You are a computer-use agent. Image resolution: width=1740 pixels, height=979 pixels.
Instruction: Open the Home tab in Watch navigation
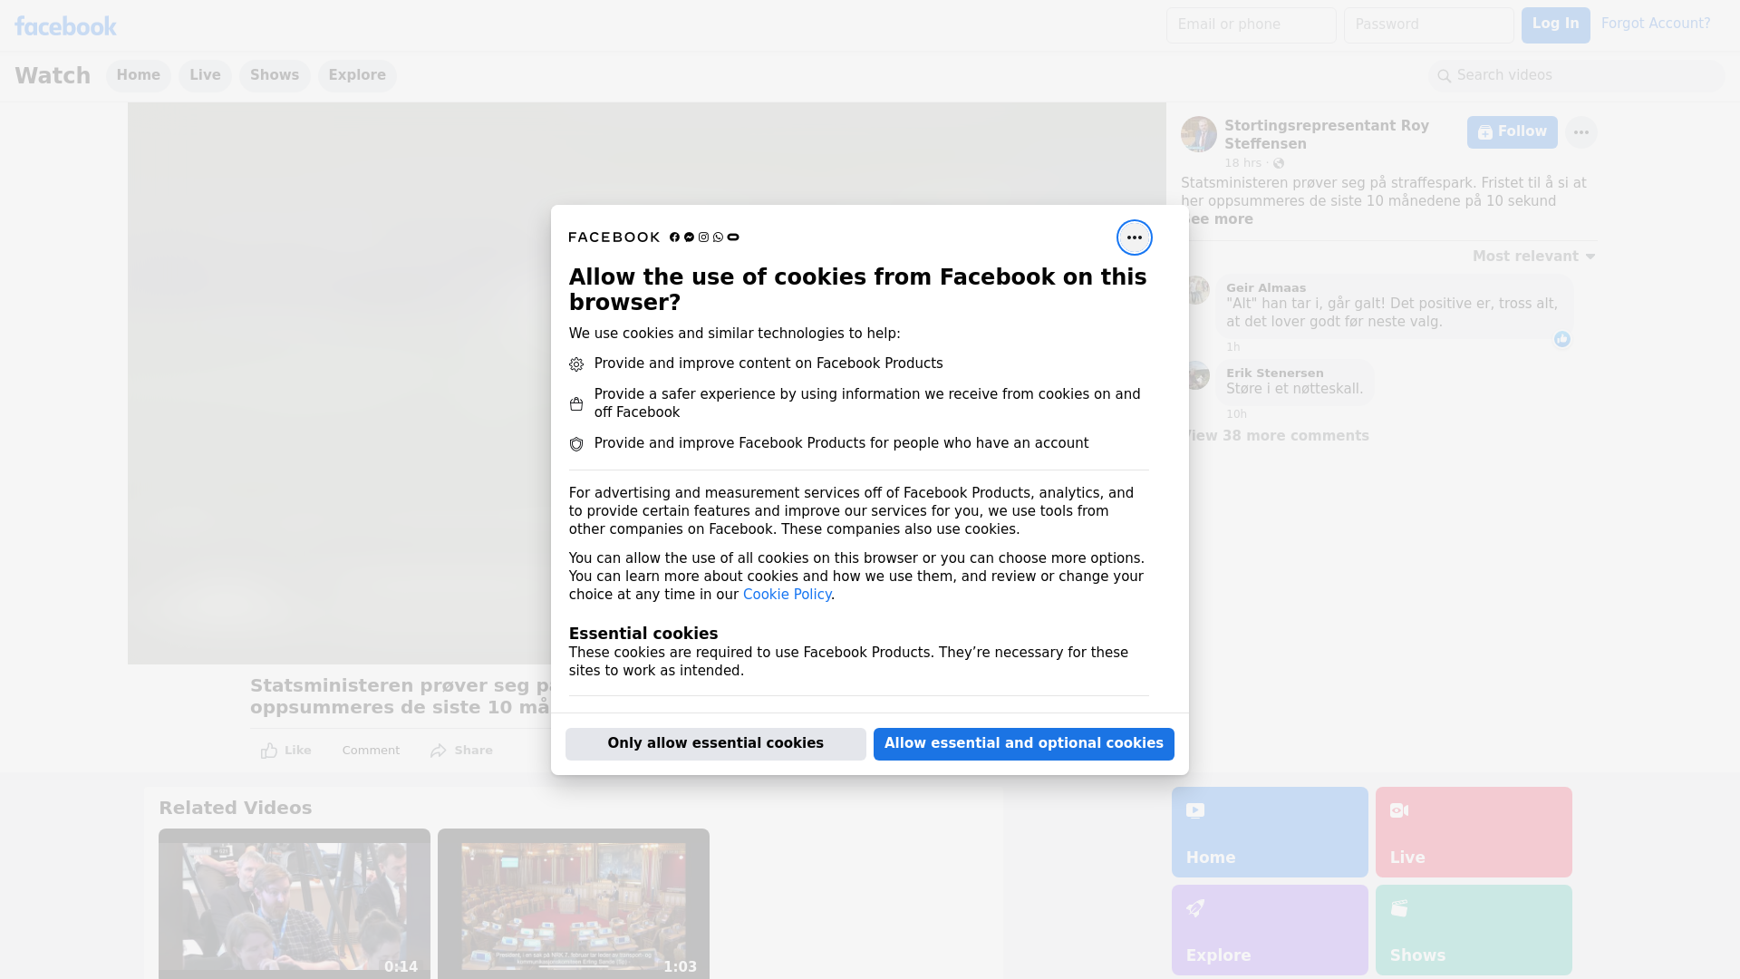pyautogui.click(x=138, y=75)
